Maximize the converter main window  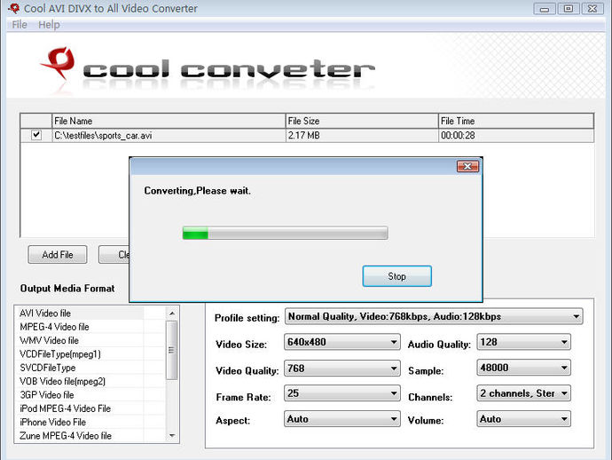[569, 9]
